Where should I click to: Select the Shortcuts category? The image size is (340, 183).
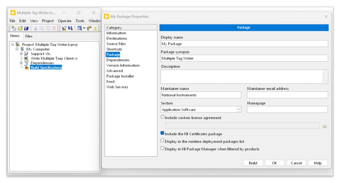(x=114, y=49)
